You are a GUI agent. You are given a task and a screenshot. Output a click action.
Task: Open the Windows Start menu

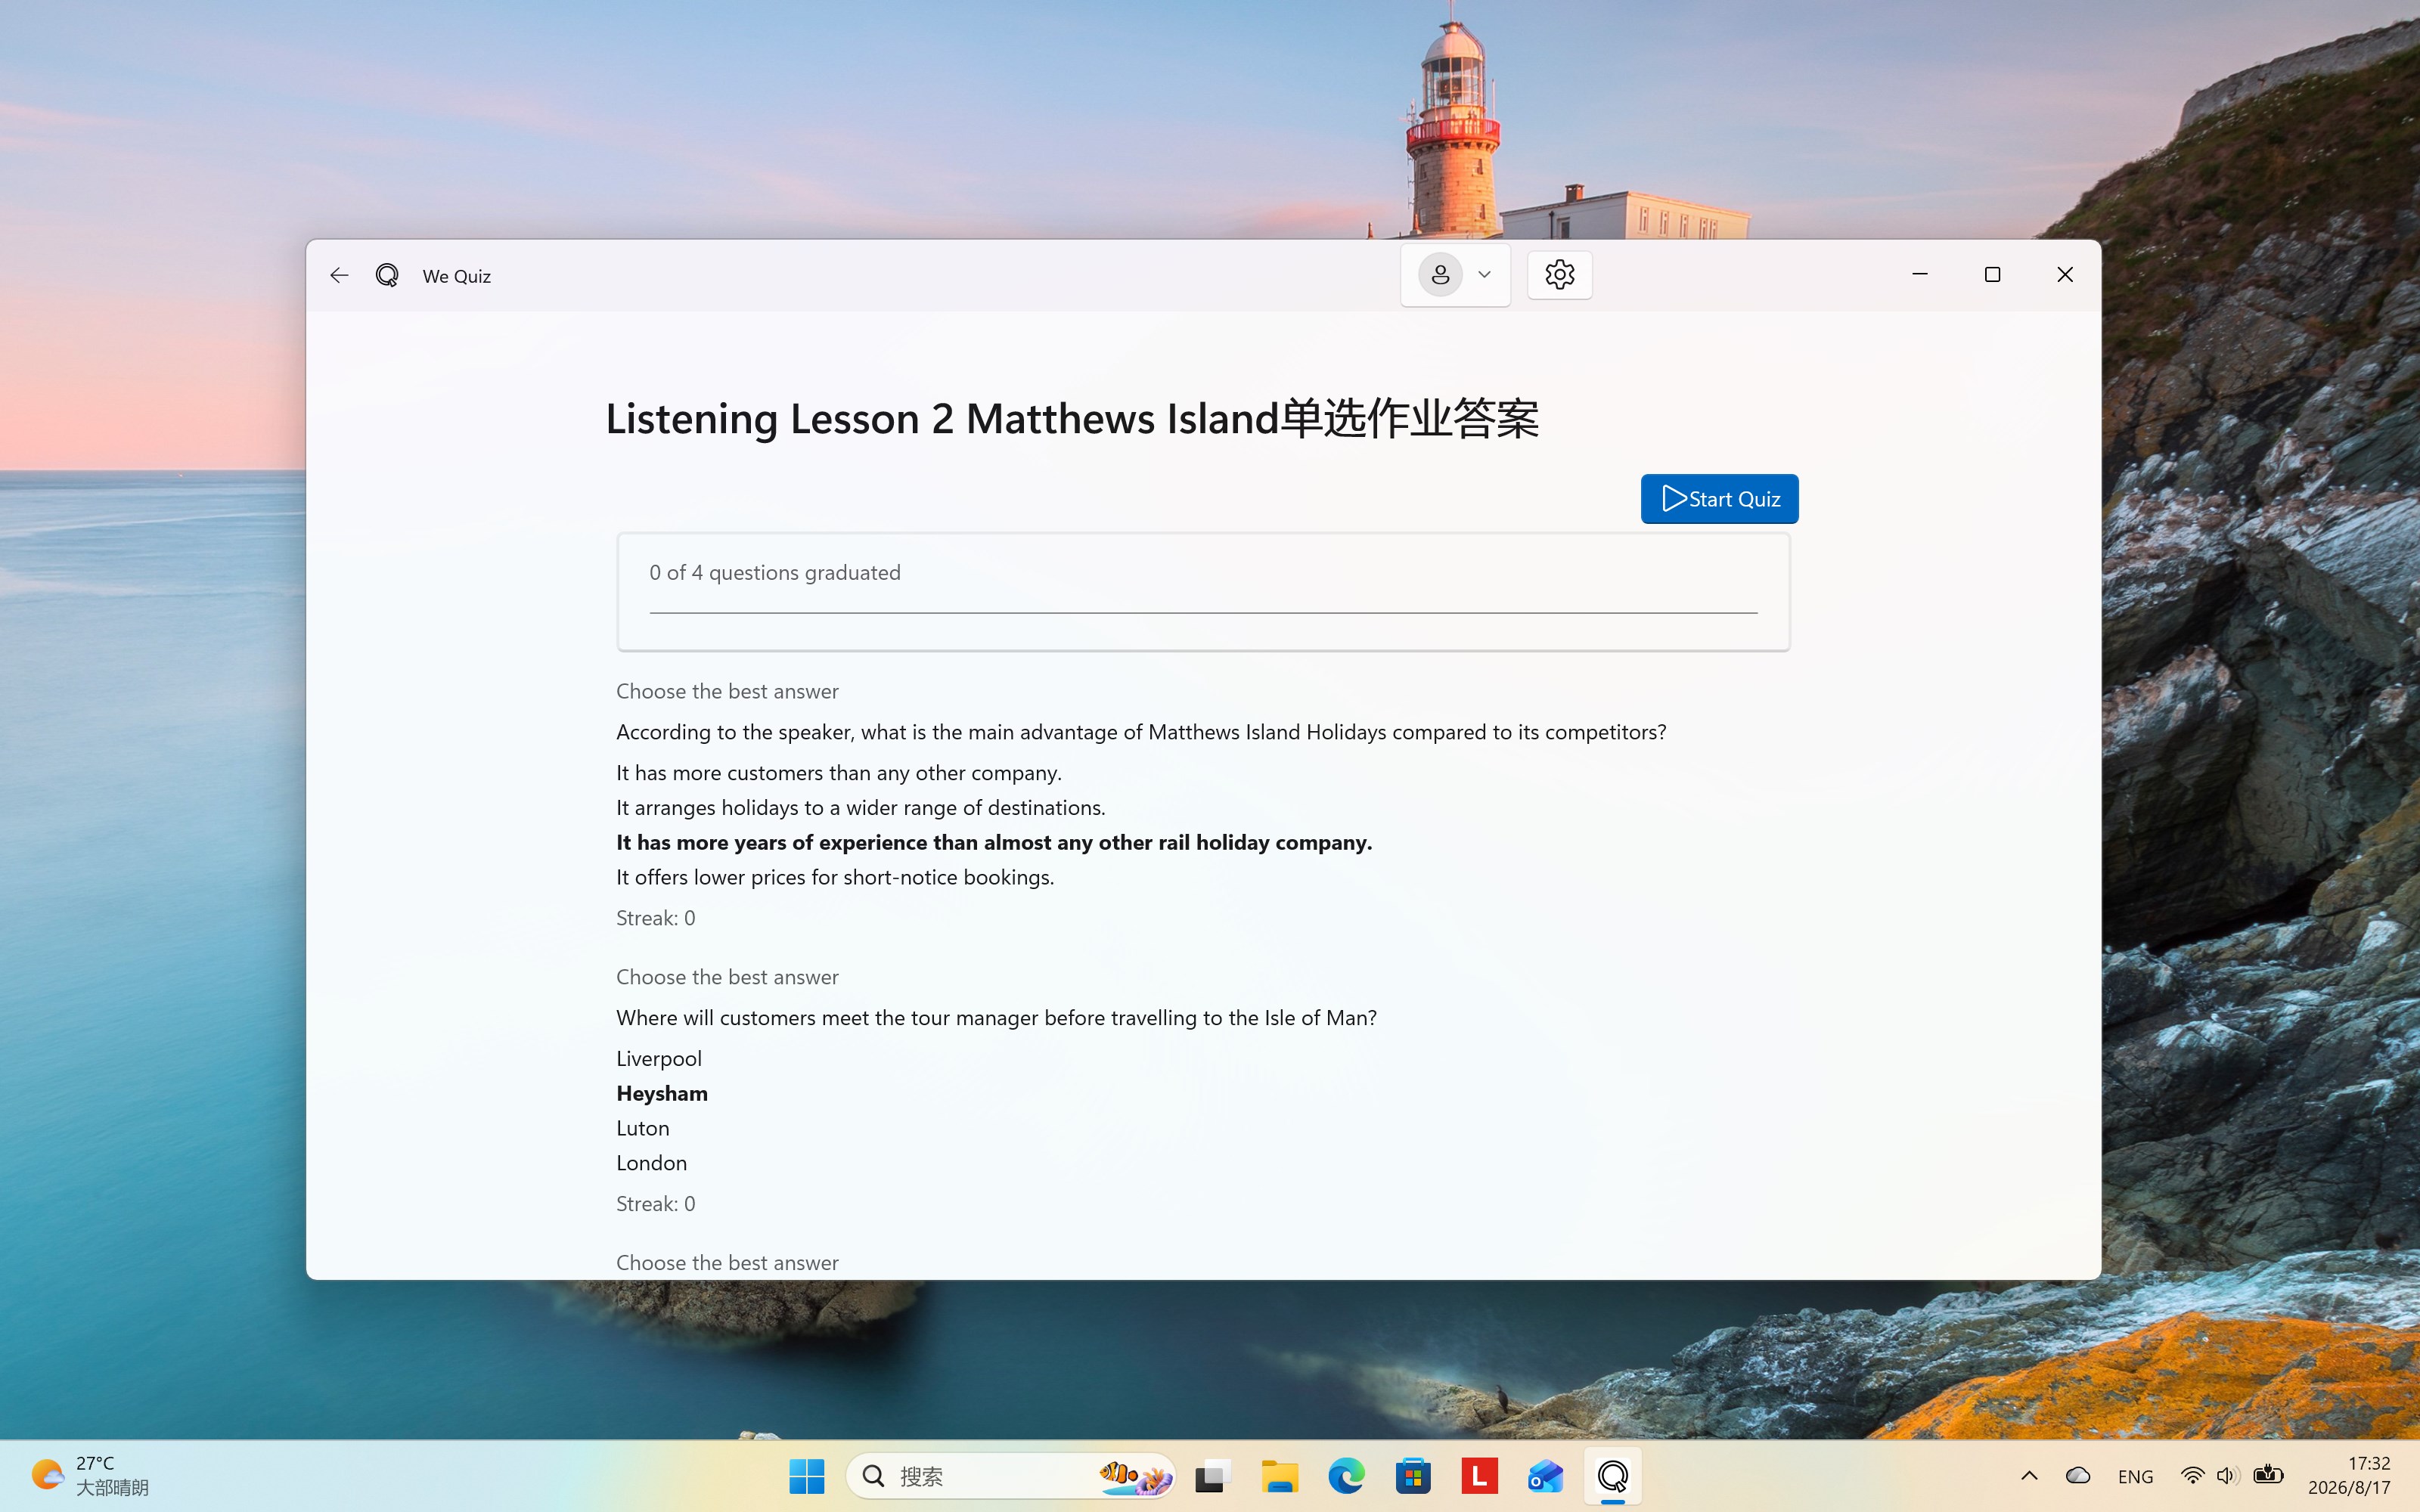[x=806, y=1476]
